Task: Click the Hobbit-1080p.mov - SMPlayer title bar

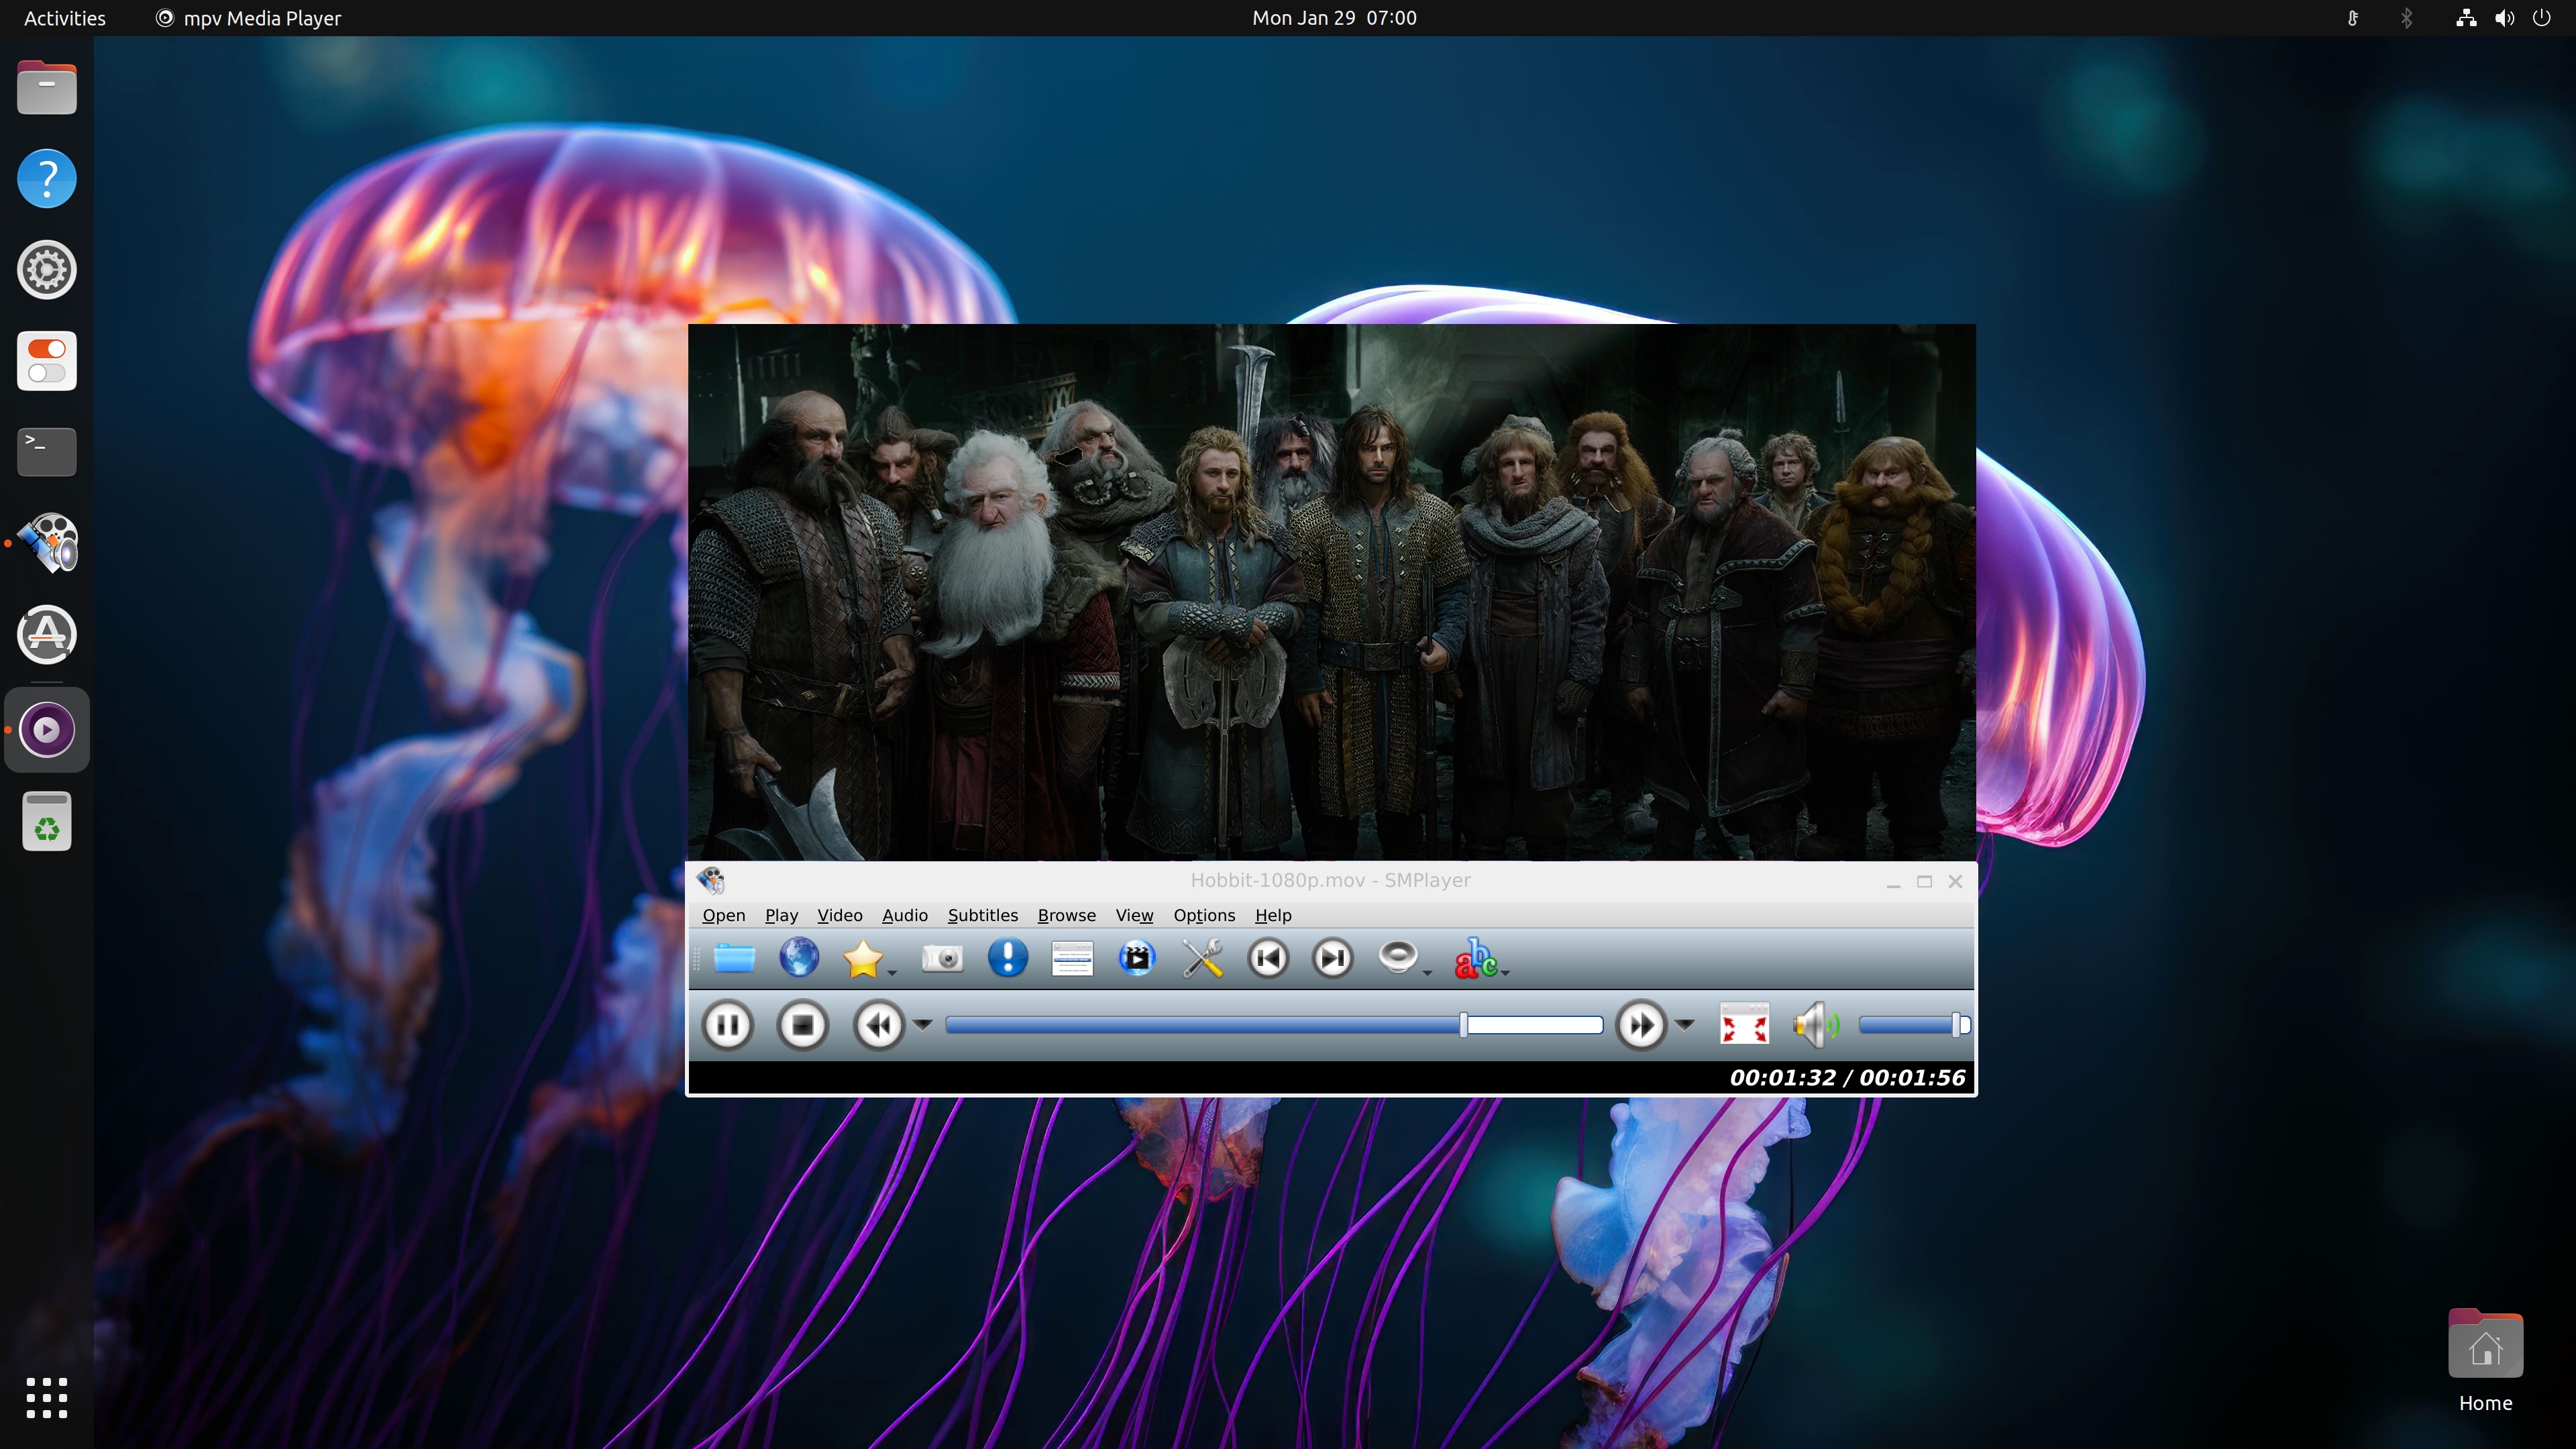Action: click(1330, 880)
